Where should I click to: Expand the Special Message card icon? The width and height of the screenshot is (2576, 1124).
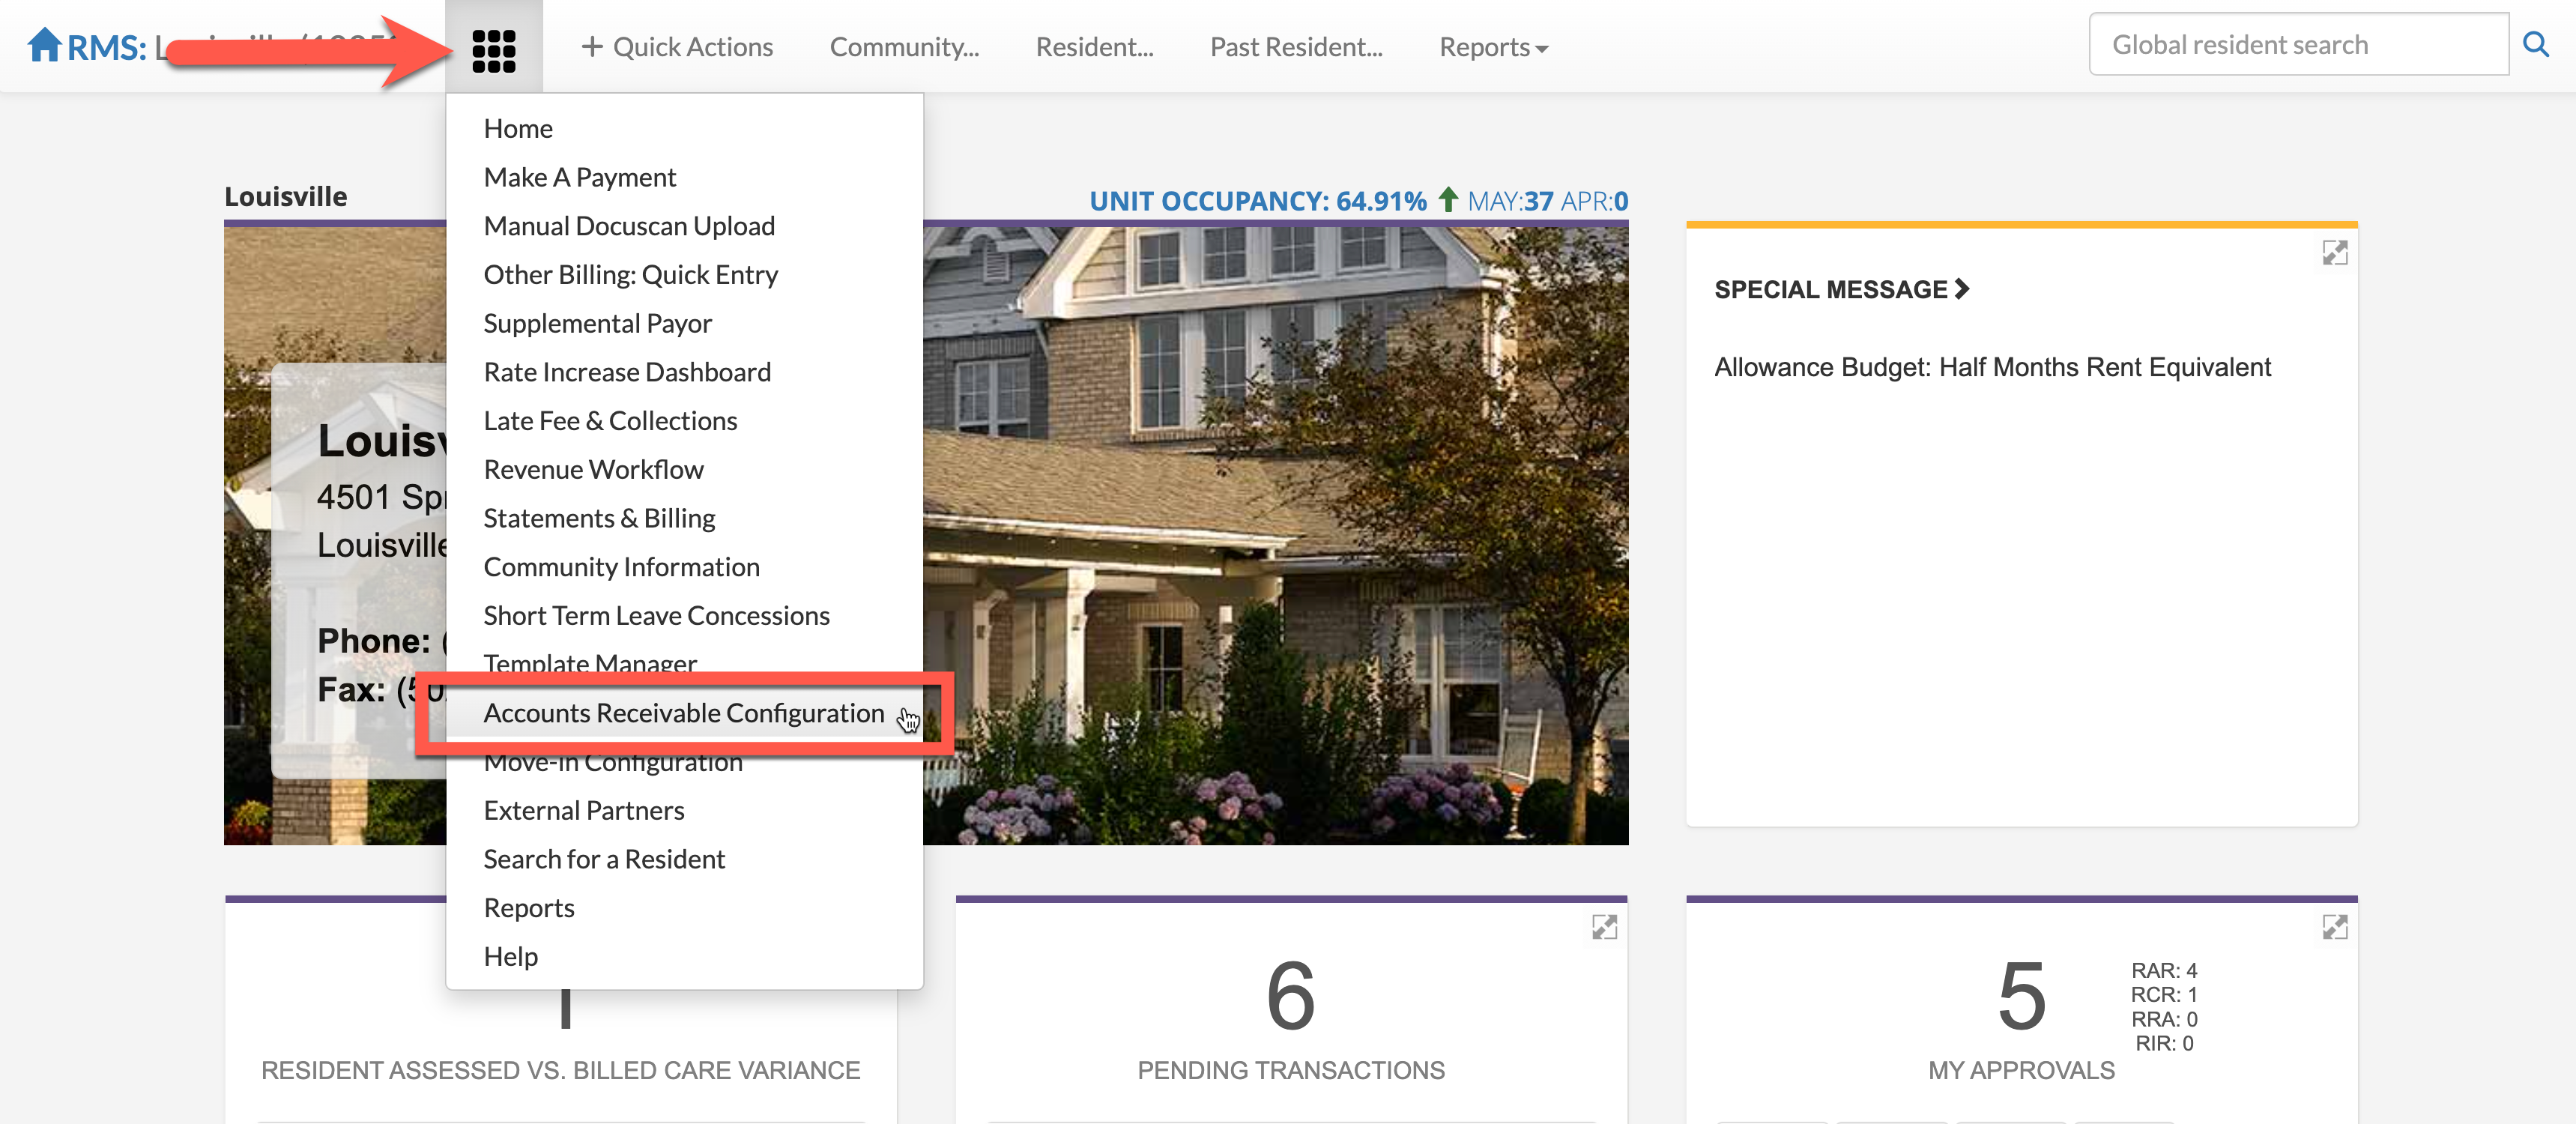(x=2334, y=253)
